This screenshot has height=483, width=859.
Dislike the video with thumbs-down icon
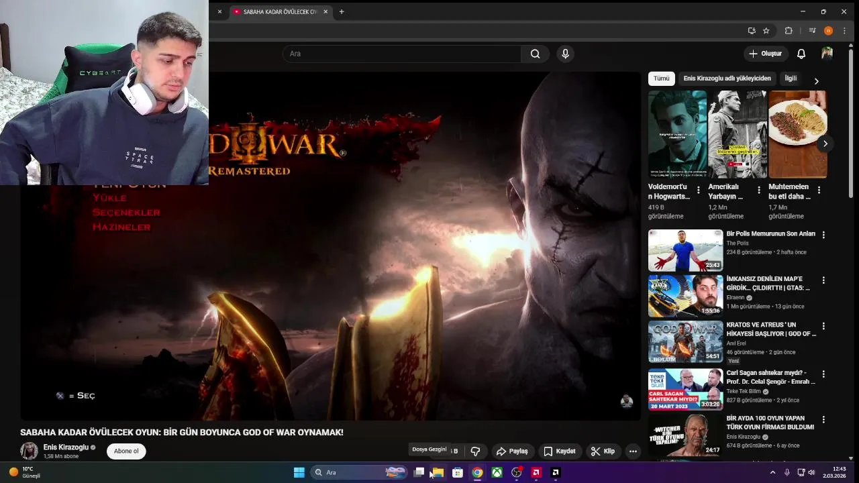pyautogui.click(x=475, y=451)
